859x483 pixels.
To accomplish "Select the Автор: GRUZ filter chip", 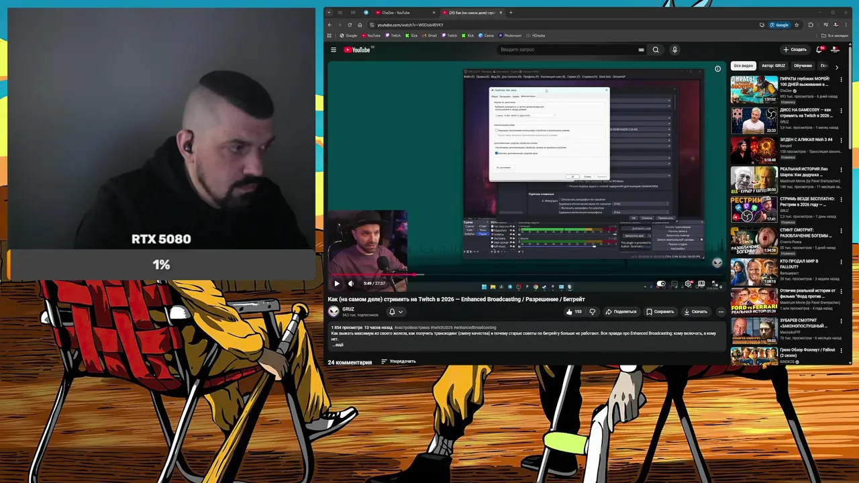I will 774,66.
